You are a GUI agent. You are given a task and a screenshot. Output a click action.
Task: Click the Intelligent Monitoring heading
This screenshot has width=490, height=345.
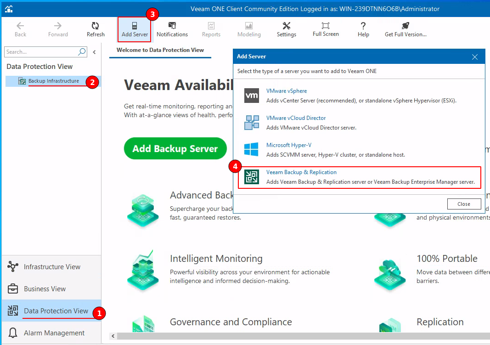[216, 259]
